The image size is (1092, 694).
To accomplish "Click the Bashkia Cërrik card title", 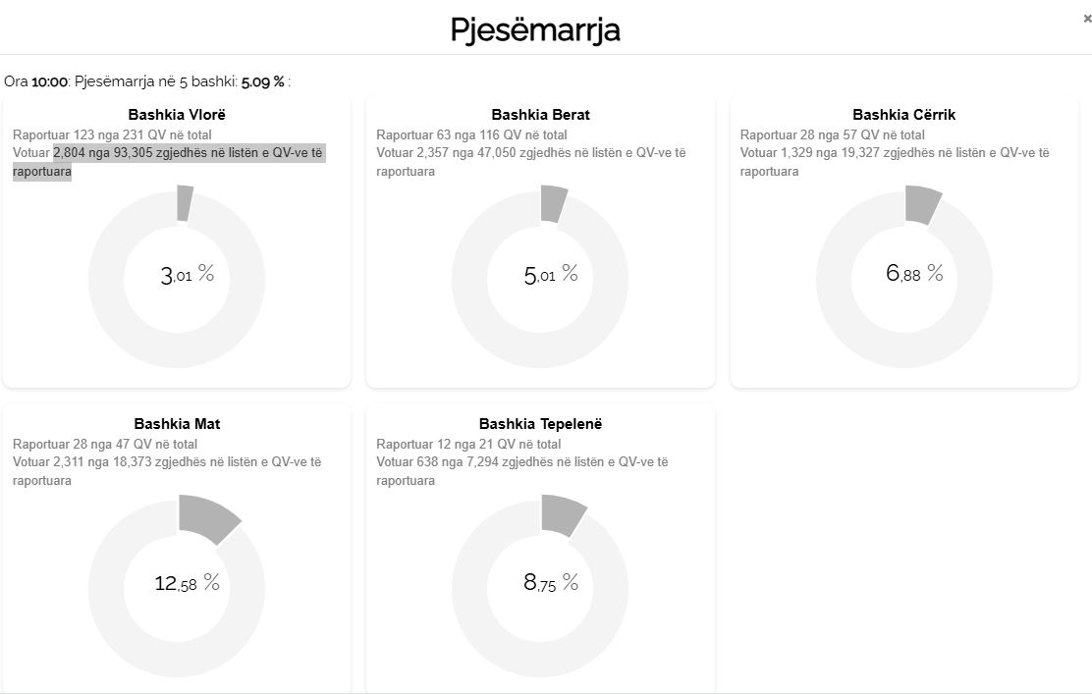I will pos(903,114).
